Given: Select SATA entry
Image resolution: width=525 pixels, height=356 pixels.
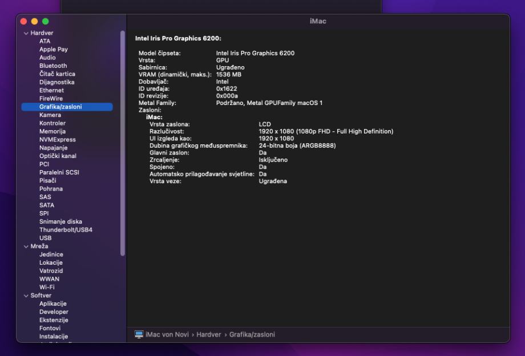Looking at the screenshot, I should tap(47, 205).
